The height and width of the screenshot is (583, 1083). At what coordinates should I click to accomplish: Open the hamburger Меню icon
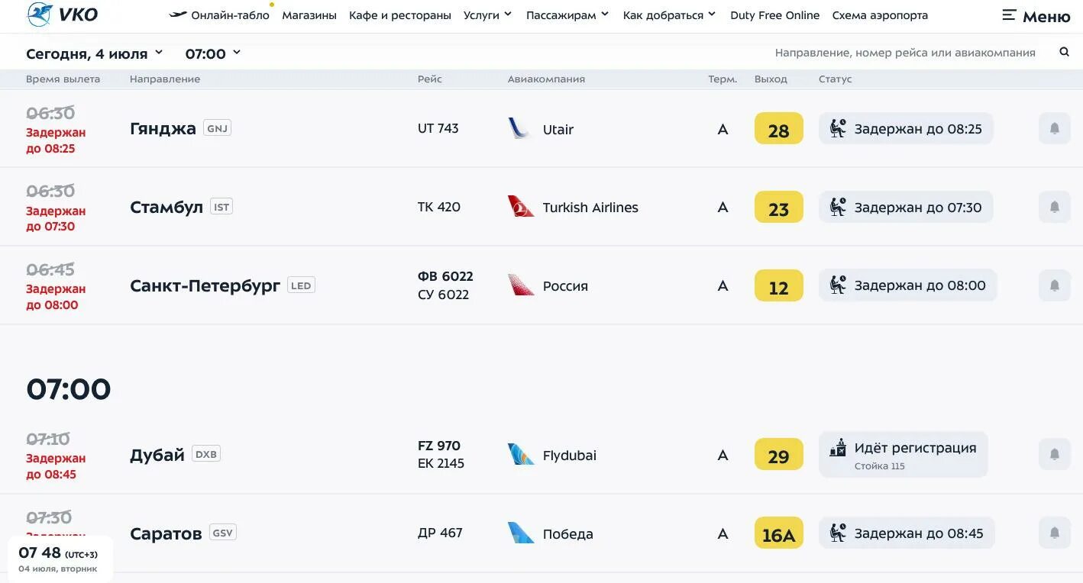[1036, 15]
